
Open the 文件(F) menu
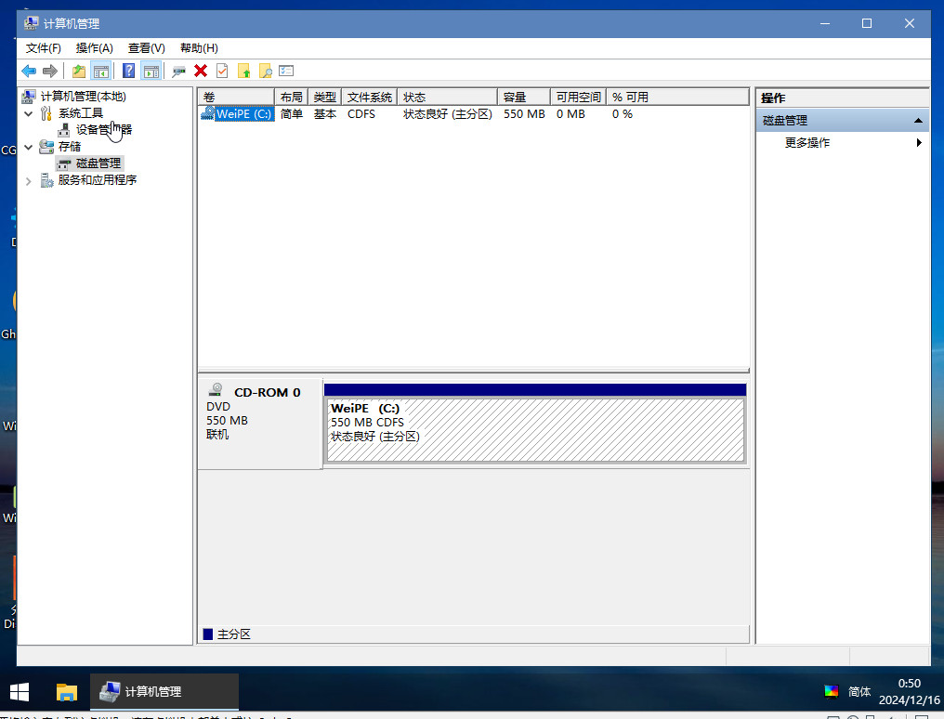tap(44, 48)
